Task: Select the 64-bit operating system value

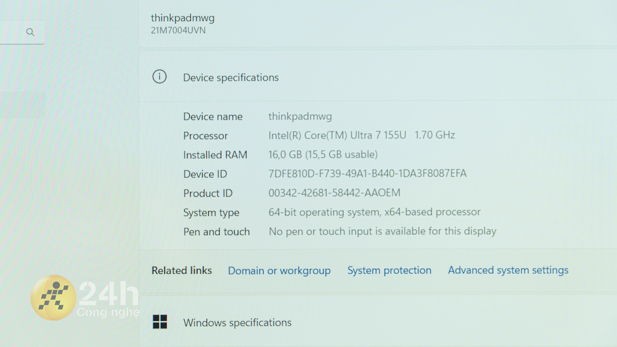Action: 375,212
